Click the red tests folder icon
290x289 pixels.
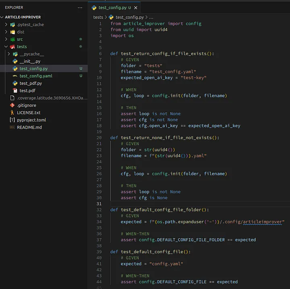point(12,47)
